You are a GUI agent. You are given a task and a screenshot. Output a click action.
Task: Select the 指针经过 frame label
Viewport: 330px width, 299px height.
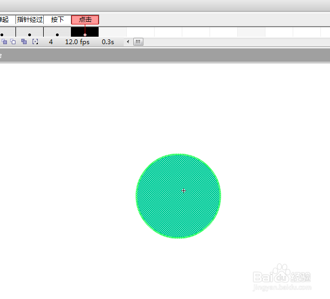pos(30,20)
